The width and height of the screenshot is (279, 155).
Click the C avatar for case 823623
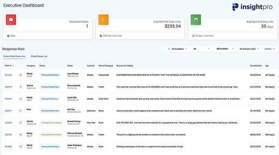(x=20, y=123)
